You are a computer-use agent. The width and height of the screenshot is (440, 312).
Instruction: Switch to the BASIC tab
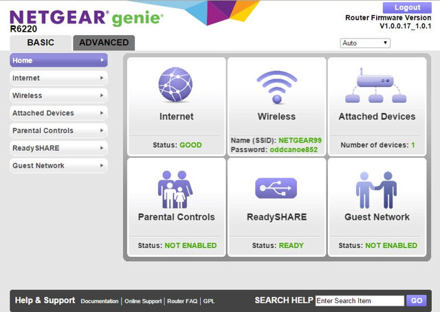41,43
